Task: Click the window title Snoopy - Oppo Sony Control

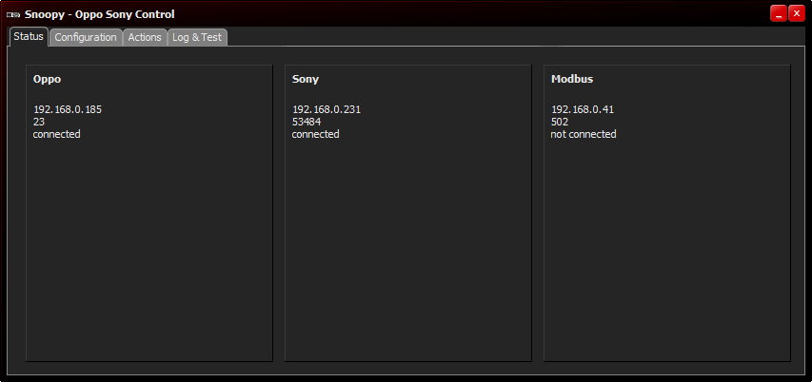Action: coord(99,14)
